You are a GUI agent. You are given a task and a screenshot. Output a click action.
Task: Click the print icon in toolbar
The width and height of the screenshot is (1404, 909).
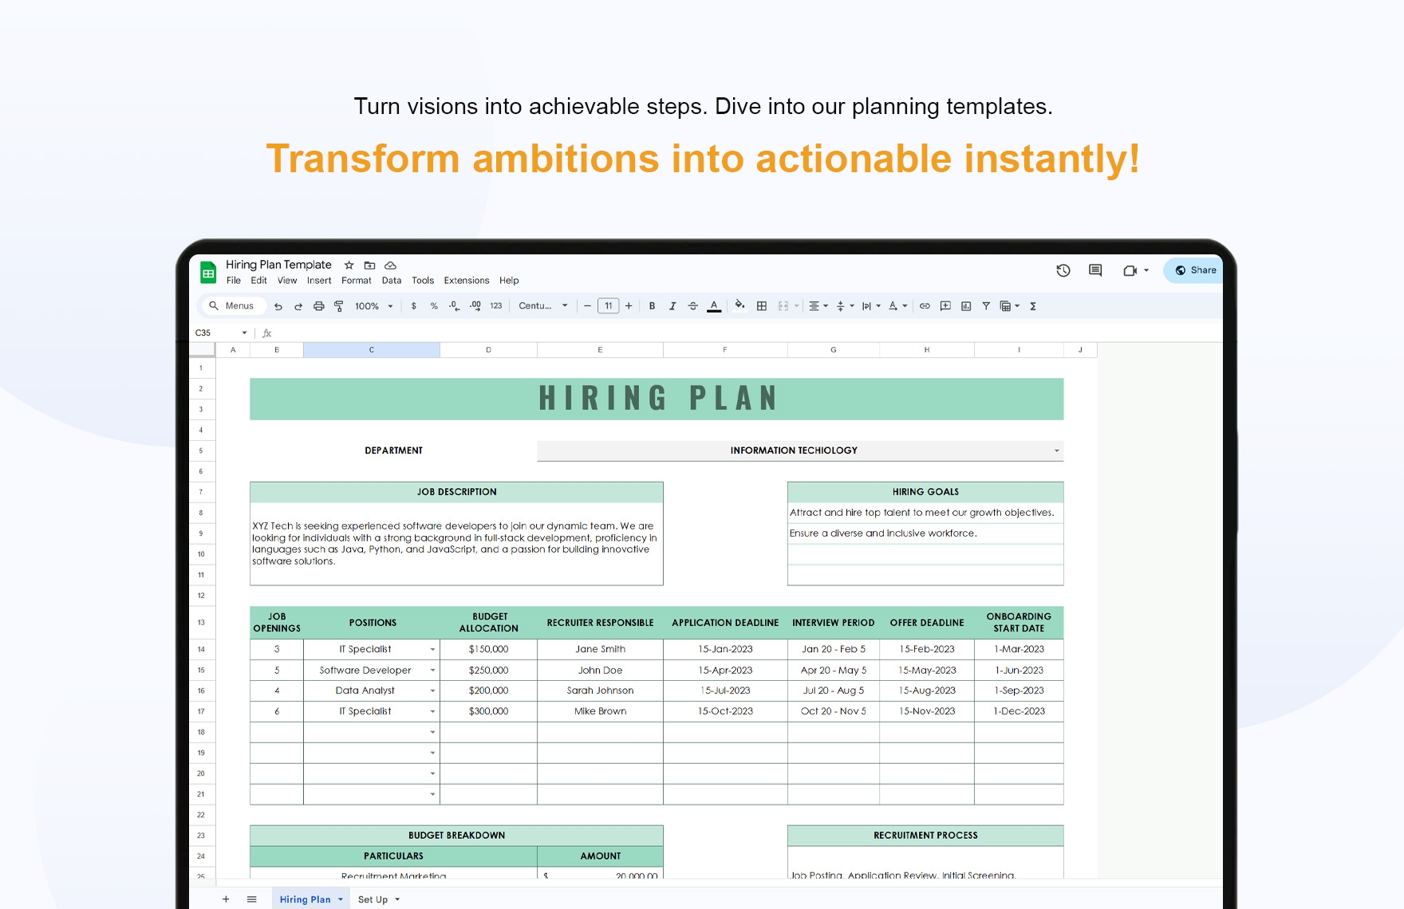pos(318,306)
